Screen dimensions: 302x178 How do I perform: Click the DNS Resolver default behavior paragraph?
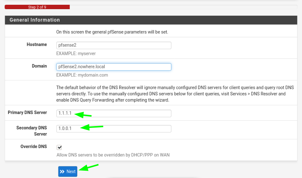[x=175, y=94]
